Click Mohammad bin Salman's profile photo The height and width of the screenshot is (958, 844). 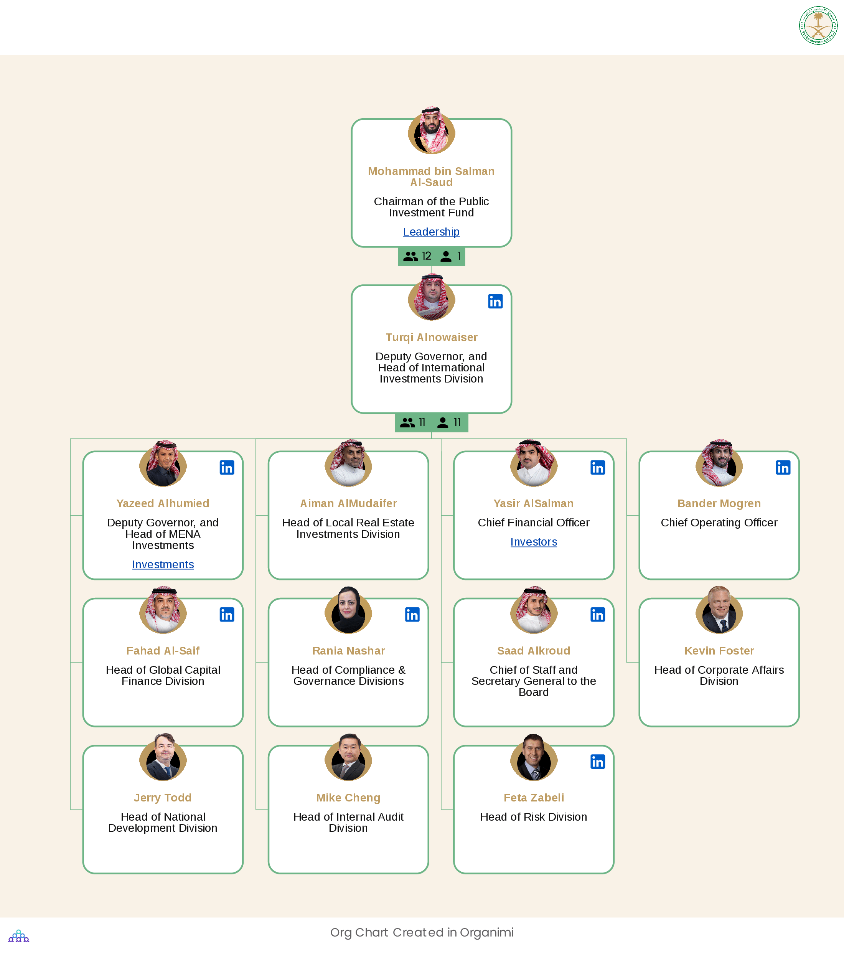pyautogui.click(x=432, y=130)
